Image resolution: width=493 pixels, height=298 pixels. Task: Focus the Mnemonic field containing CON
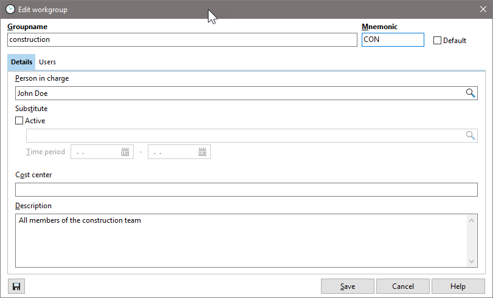coord(392,39)
